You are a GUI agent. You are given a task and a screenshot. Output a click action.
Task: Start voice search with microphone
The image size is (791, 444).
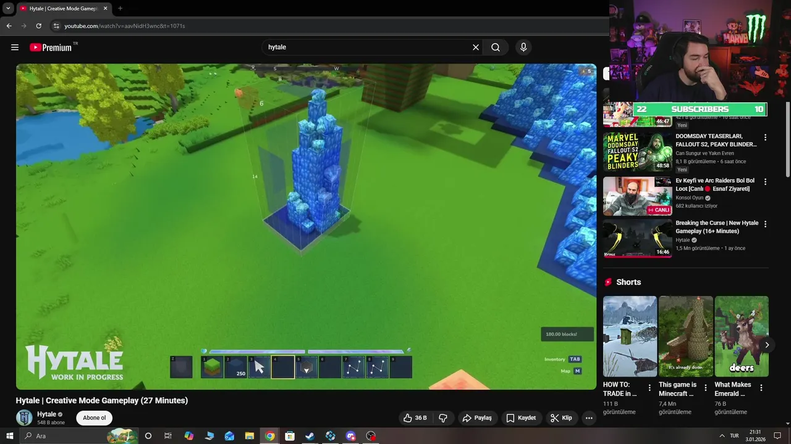523,47
